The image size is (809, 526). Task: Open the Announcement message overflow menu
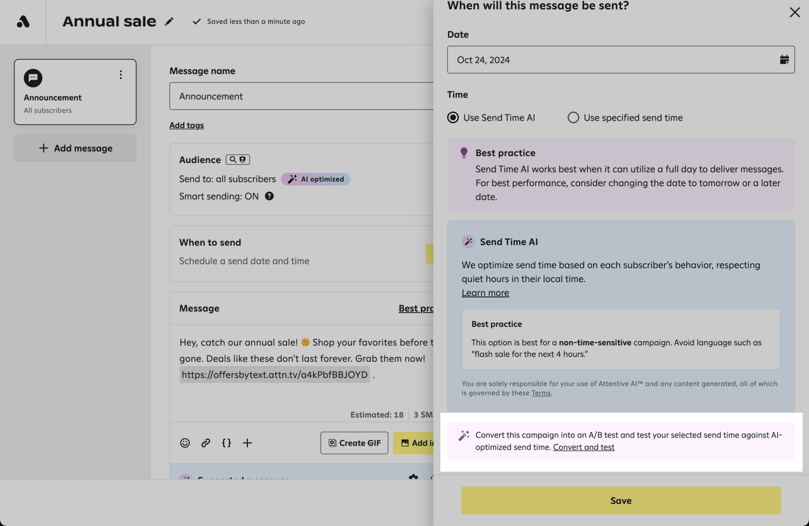click(121, 75)
